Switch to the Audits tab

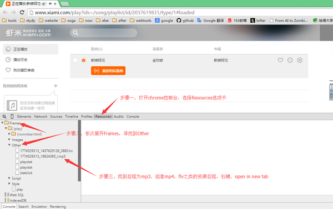119,117
